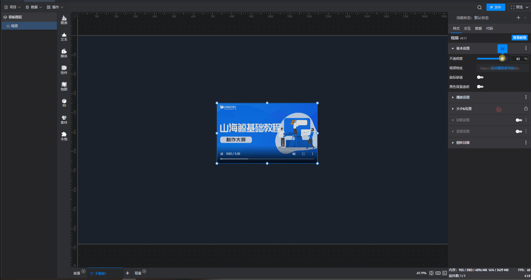The height and width of the screenshot is (280, 531).
Task: Open the console terminal icon
Action: click(445, 273)
